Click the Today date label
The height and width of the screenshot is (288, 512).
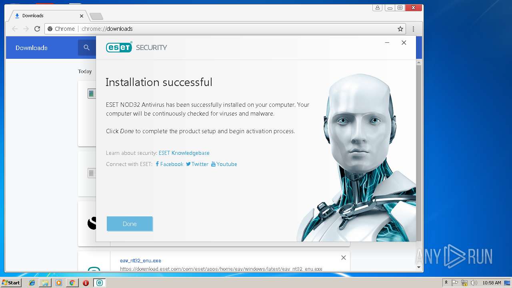coord(85,71)
